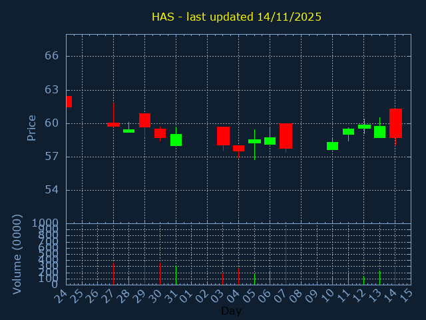This screenshot has height=320, width=426.
Task: Pick the large red candlestick on day 07
Action: click(x=286, y=136)
